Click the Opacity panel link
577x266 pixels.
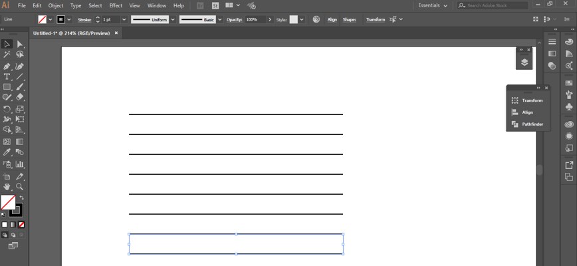[235, 19]
